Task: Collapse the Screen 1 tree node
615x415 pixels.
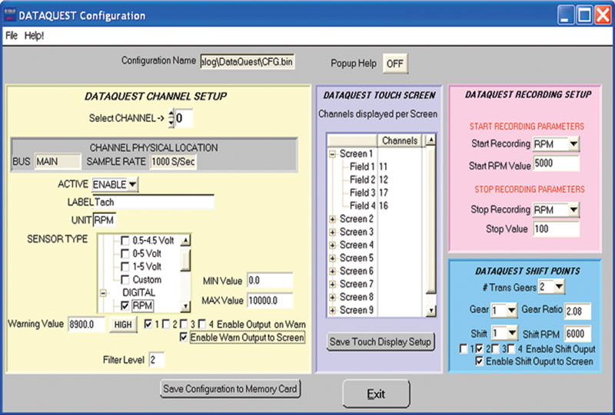Action: (333, 154)
